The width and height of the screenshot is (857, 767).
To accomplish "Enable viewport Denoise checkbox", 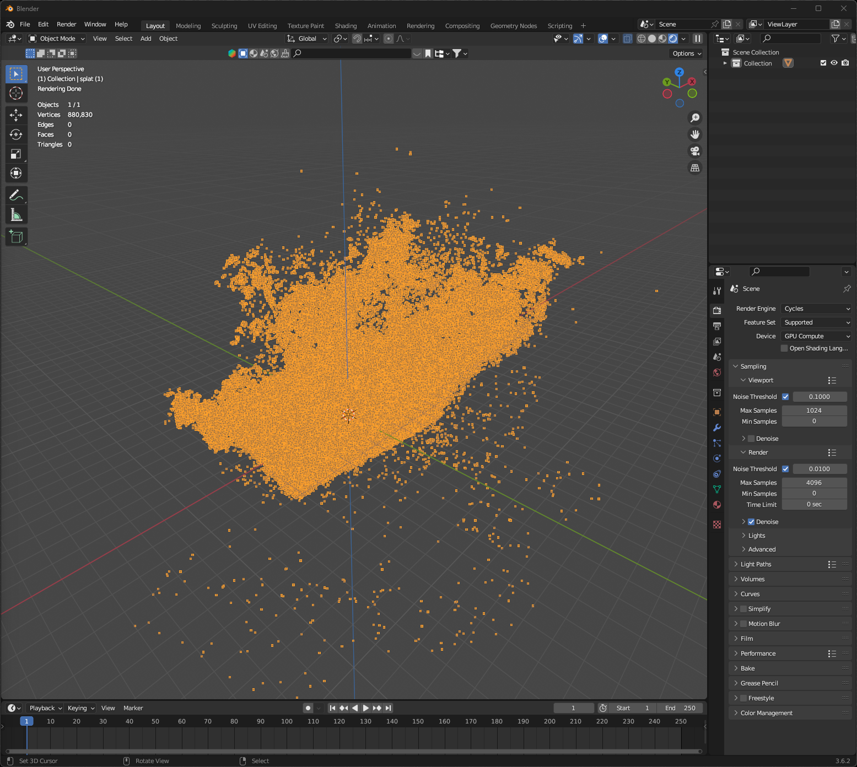I will pos(751,439).
